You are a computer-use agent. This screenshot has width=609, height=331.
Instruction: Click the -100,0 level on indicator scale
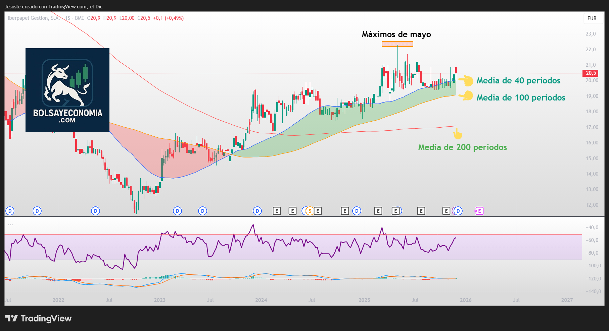click(592, 266)
